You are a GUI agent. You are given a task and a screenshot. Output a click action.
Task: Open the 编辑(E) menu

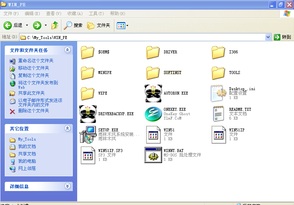coord(32,14)
